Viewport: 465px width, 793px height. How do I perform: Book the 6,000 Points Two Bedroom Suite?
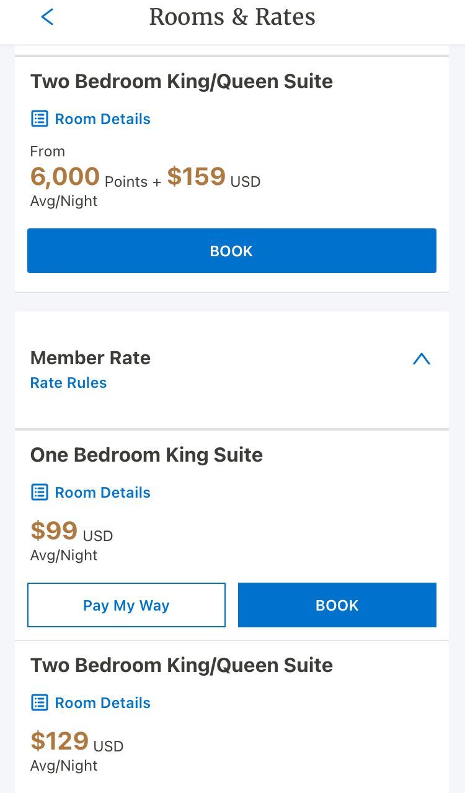tap(231, 251)
